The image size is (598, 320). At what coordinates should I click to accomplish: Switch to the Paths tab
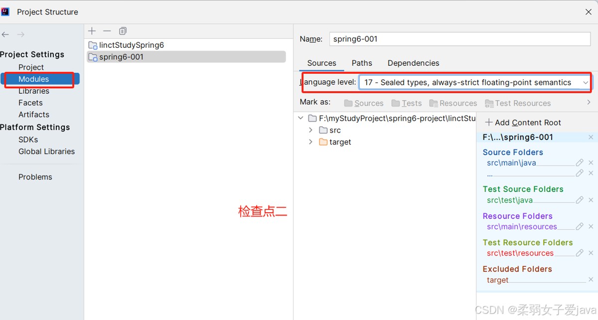click(362, 63)
